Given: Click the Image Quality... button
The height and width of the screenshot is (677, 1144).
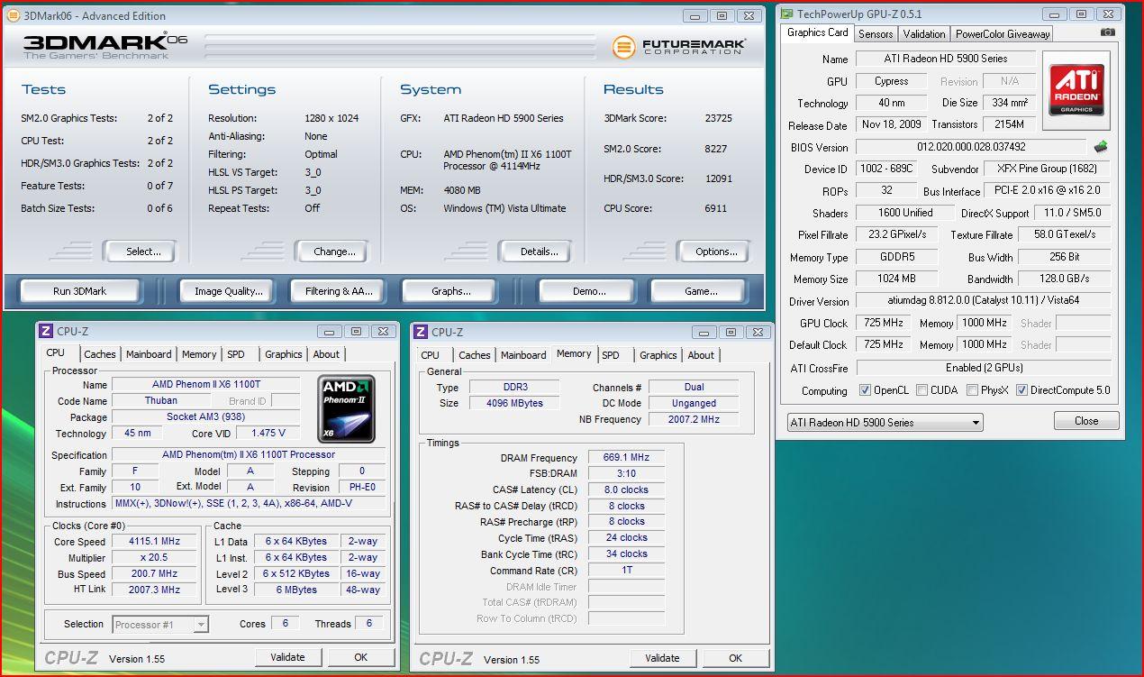Looking at the screenshot, I should 229,291.
